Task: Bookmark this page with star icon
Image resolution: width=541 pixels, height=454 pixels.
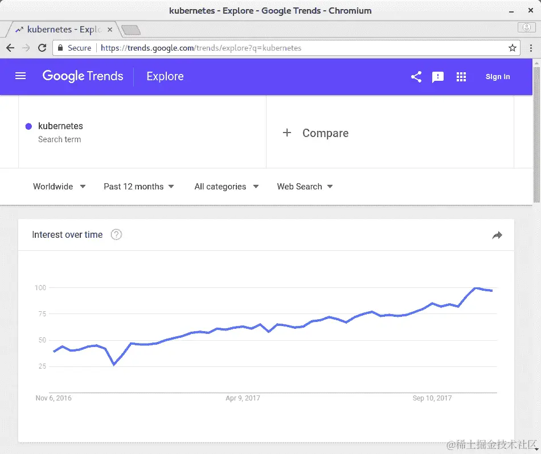Action: tap(513, 48)
